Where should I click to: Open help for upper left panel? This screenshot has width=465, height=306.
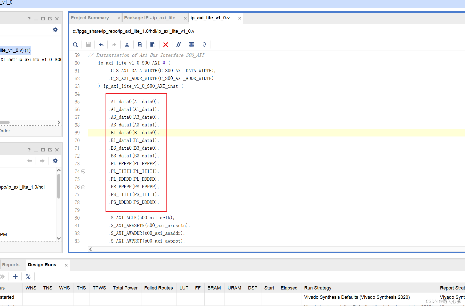(29, 19)
